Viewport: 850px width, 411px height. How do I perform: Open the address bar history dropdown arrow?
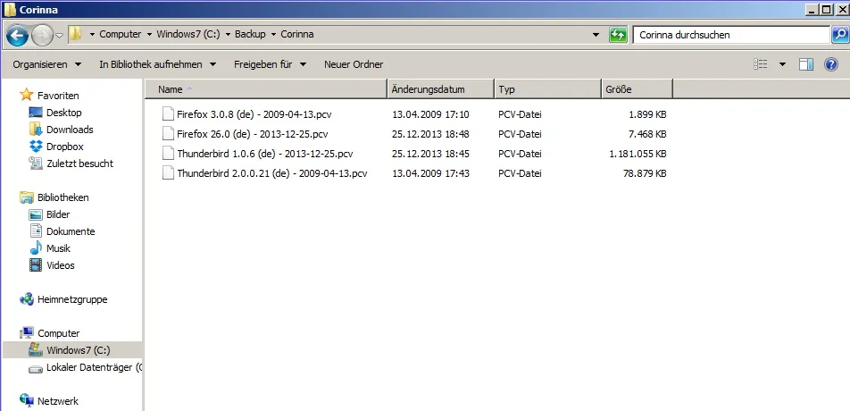point(596,35)
